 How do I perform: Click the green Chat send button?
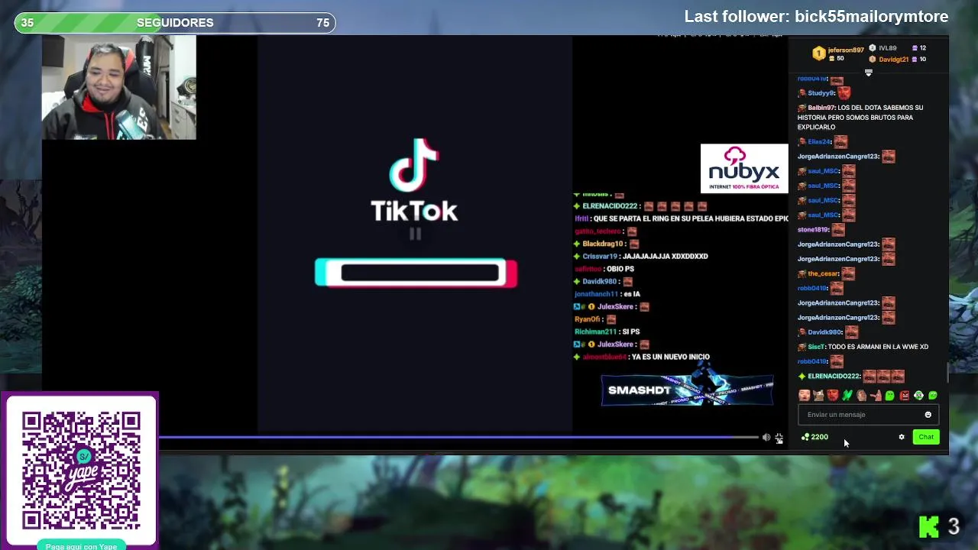pos(926,437)
